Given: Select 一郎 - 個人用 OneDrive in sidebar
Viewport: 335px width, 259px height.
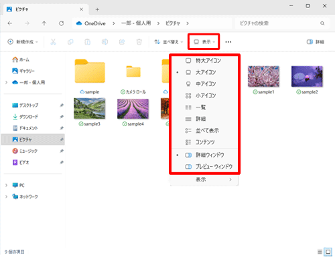Looking at the screenshot, I should pyautogui.click(x=28, y=82).
